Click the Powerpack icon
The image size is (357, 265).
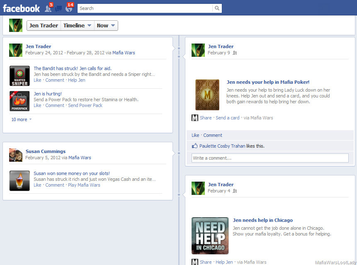[19, 101]
